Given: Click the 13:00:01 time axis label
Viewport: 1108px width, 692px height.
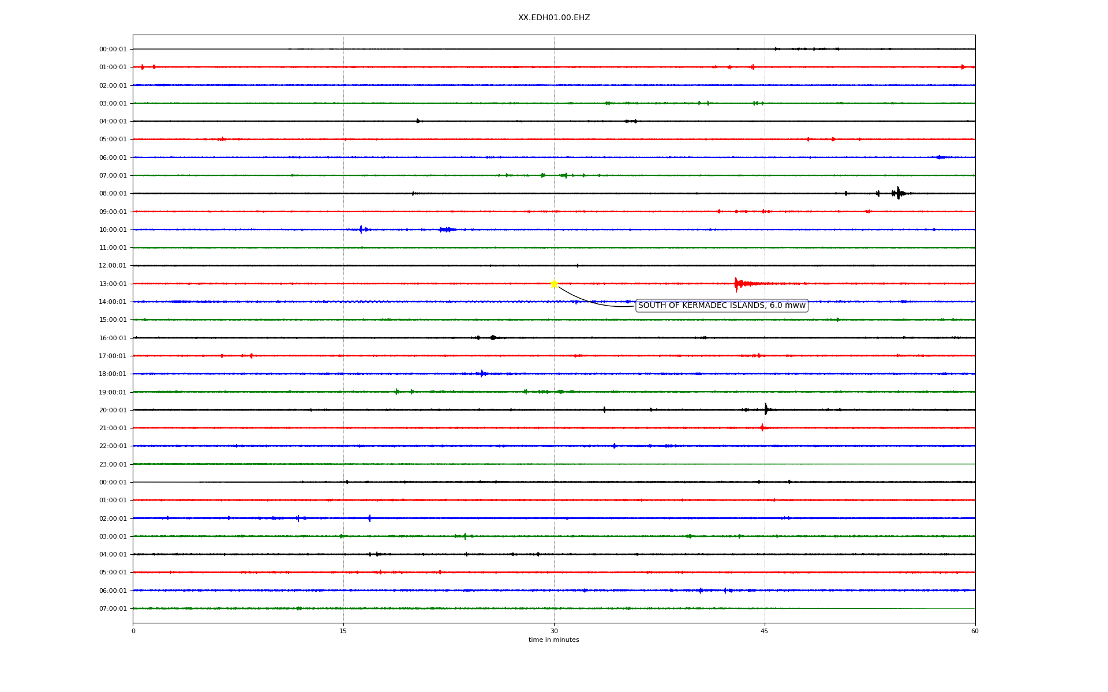Looking at the screenshot, I should [113, 284].
